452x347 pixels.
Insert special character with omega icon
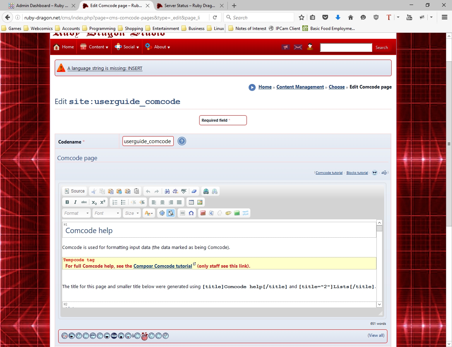tap(191, 213)
